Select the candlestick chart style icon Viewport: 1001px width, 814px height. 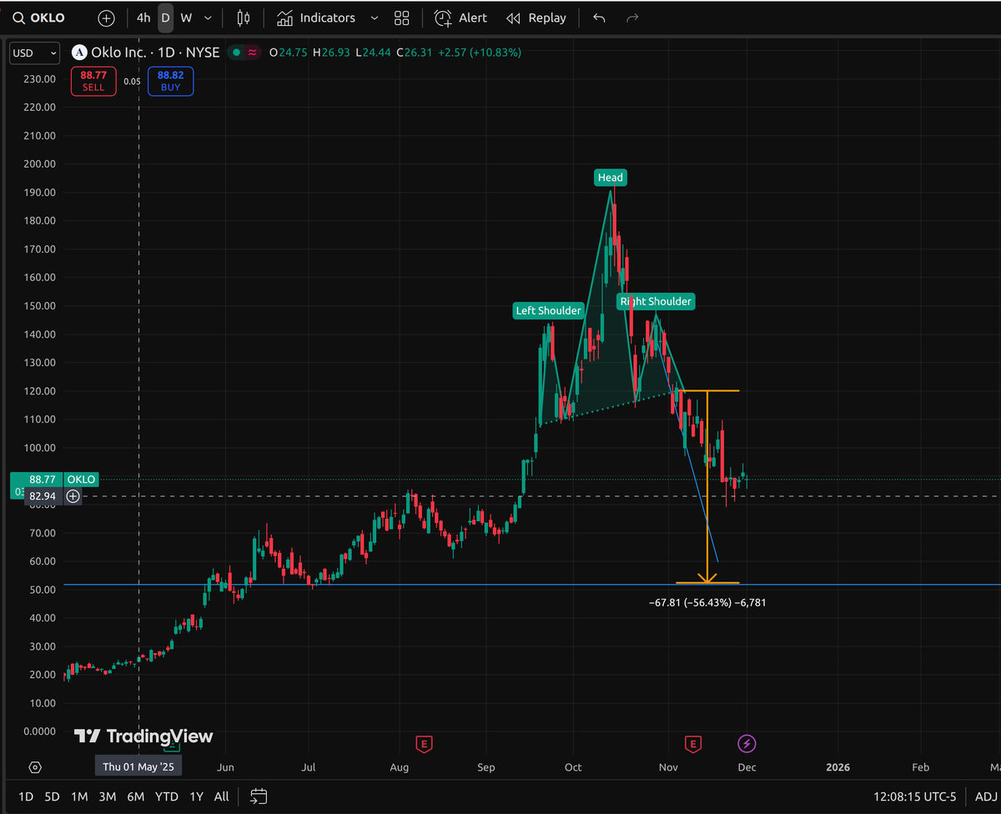coord(243,17)
